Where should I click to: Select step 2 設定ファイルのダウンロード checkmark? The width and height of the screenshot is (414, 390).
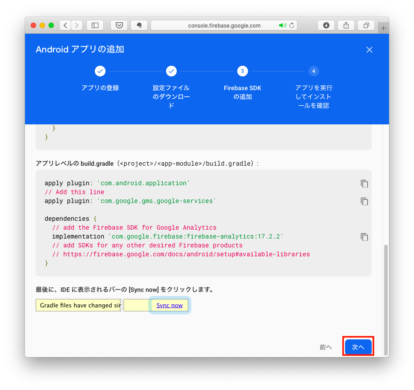pyautogui.click(x=171, y=71)
